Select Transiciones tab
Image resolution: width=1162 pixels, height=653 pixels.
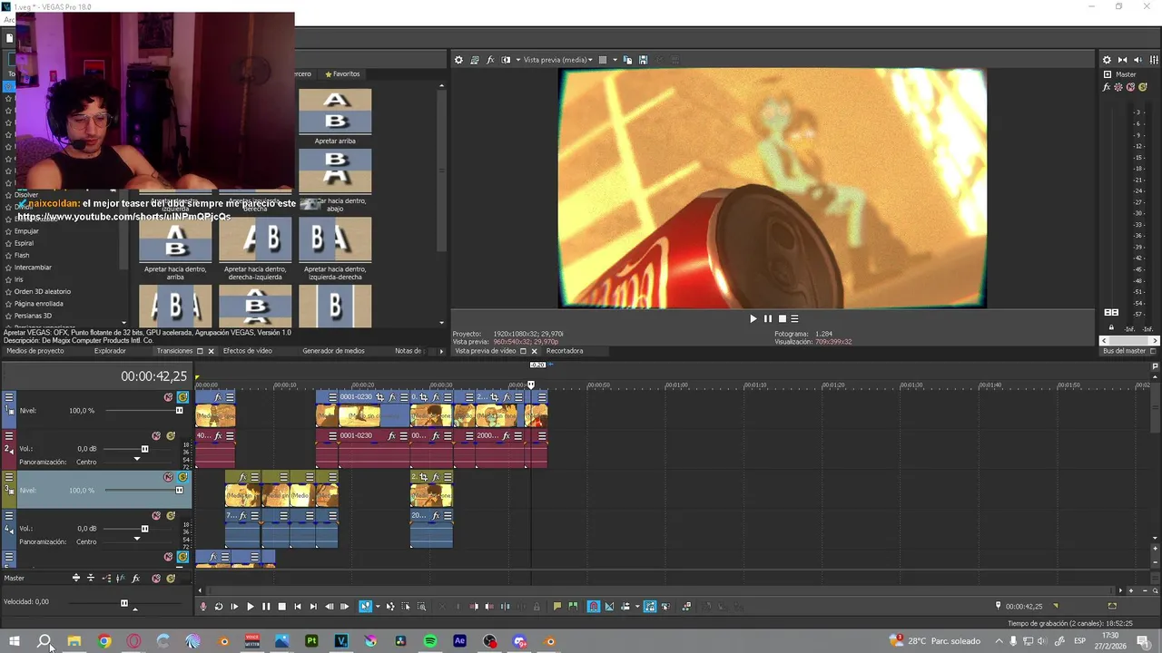click(174, 351)
